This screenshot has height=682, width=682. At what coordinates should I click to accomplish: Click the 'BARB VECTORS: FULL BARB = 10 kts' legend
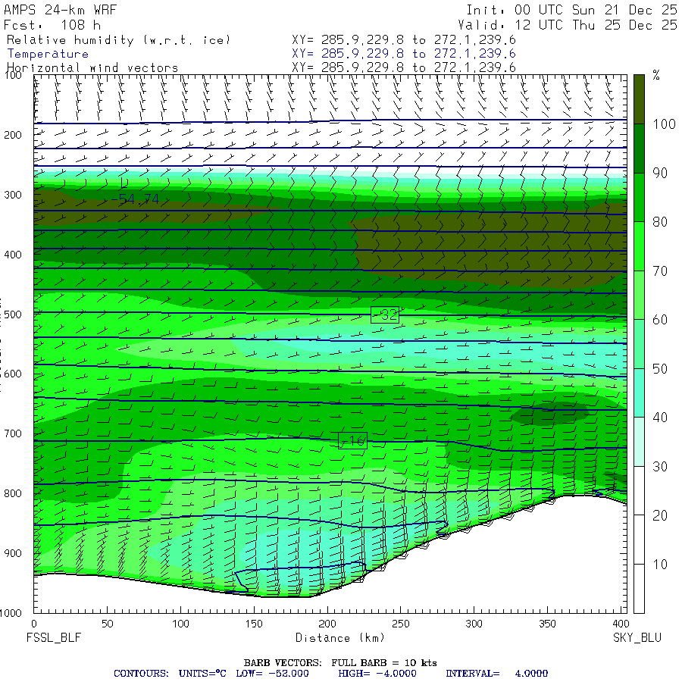(x=340, y=663)
